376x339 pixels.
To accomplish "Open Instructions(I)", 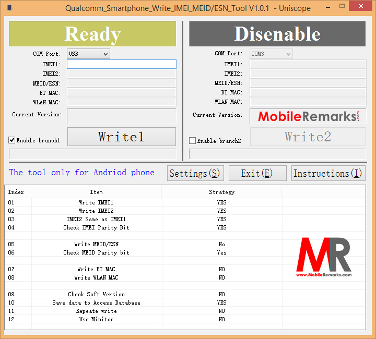I will click(328, 173).
